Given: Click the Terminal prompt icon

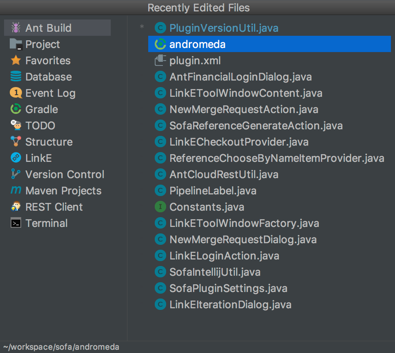Looking at the screenshot, I should [16, 223].
